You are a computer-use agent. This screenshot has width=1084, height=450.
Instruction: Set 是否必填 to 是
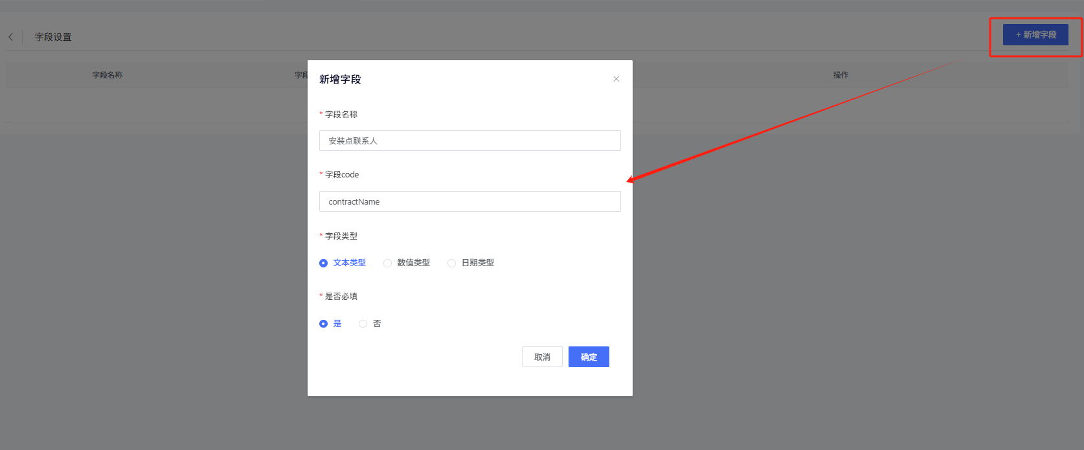324,324
